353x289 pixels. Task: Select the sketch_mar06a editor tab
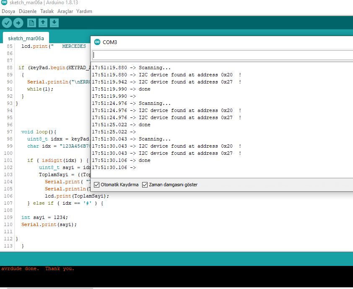(x=26, y=38)
